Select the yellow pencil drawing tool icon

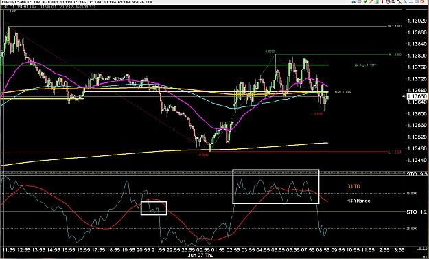click(371, 1)
